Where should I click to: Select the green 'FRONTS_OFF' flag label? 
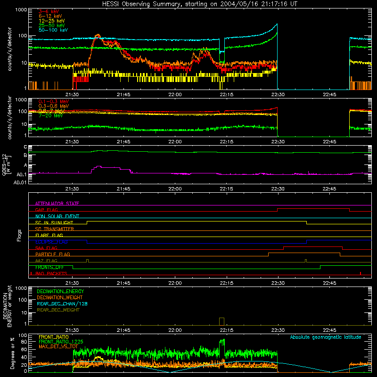pyautogui.click(x=49, y=267)
